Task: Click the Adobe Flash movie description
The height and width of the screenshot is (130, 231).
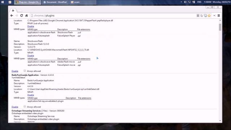Action: click(x=66, y=62)
